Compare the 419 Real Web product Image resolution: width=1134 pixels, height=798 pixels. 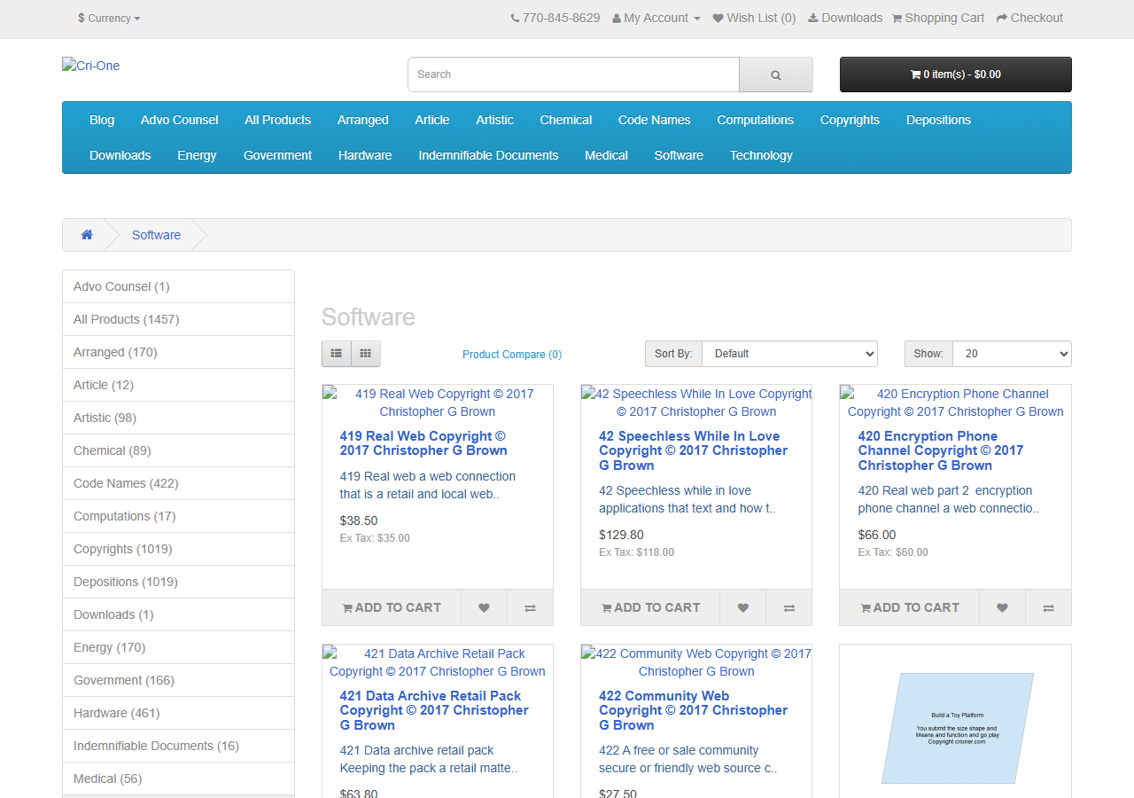tap(530, 607)
